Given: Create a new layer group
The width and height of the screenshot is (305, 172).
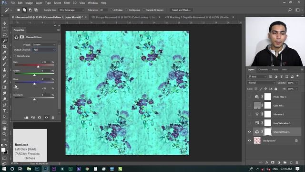Looking at the screenshot, I should 285,162.
